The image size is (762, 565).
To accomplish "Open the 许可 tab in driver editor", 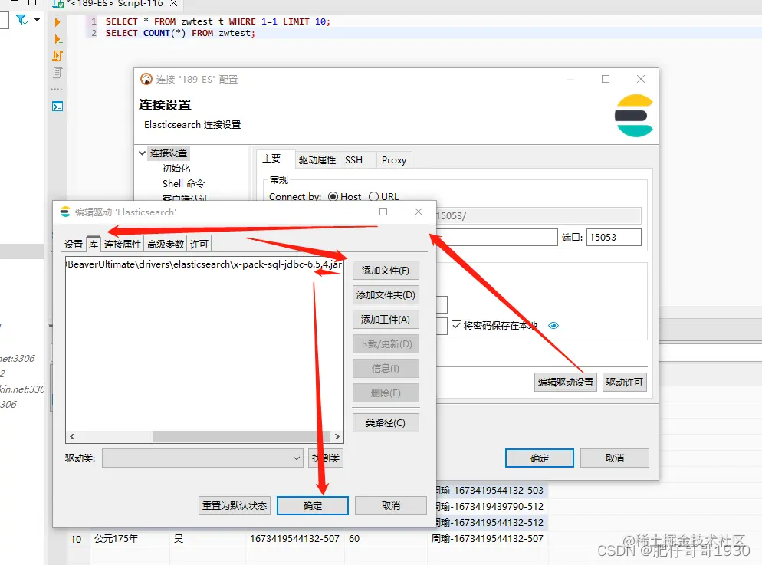I will [x=199, y=244].
